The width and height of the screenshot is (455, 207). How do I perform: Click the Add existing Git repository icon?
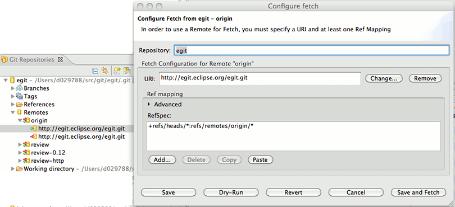click(117, 70)
